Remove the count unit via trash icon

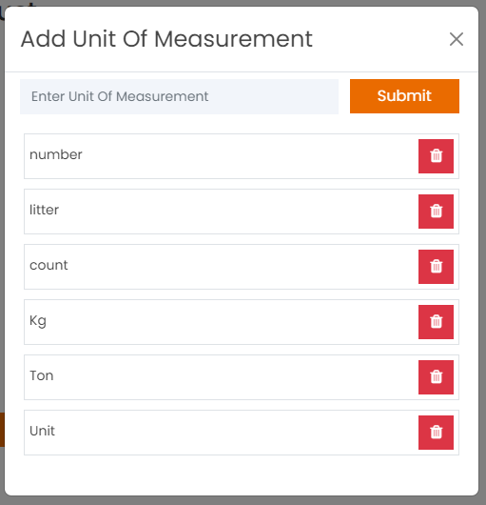(x=436, y=267)
